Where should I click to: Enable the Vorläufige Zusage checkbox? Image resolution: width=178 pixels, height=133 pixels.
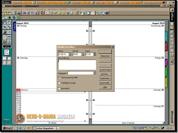(x=59, y=83)
